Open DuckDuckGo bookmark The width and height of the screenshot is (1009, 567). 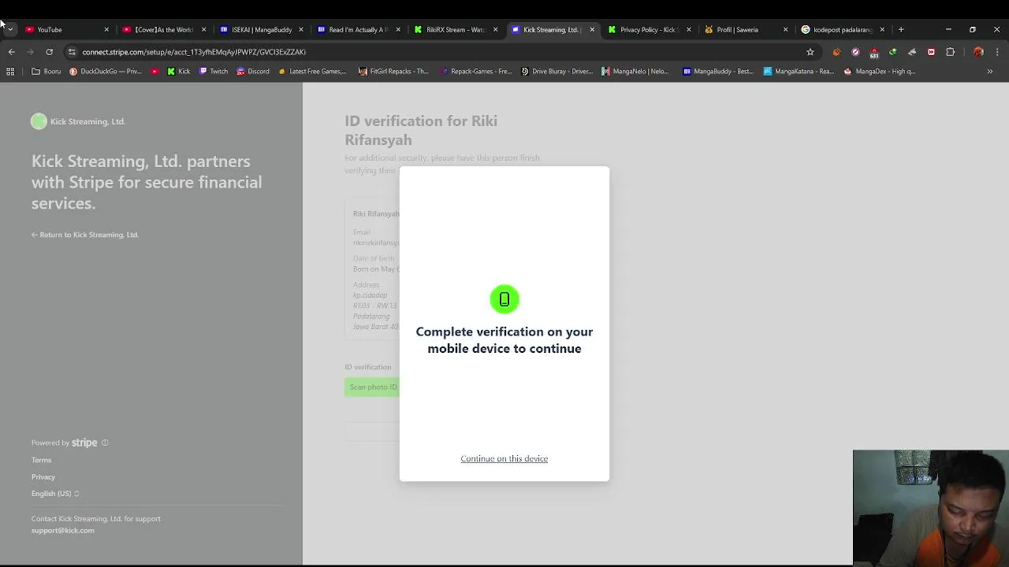[x=106, y=71]
